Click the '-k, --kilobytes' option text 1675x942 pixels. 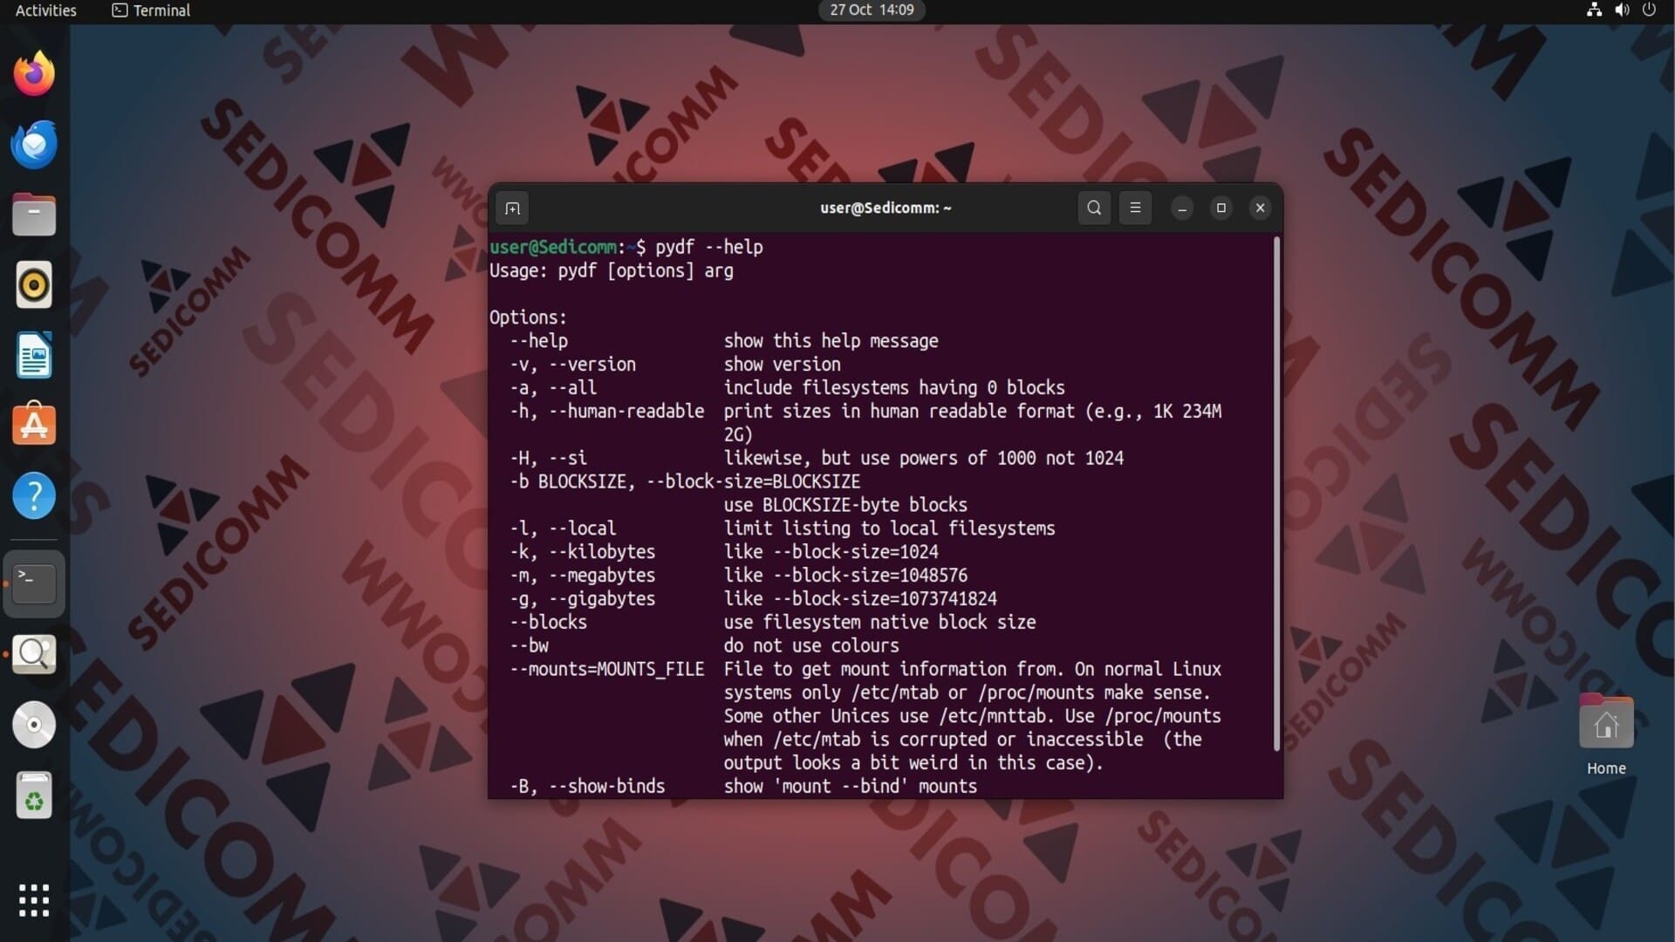click(583, 551)
